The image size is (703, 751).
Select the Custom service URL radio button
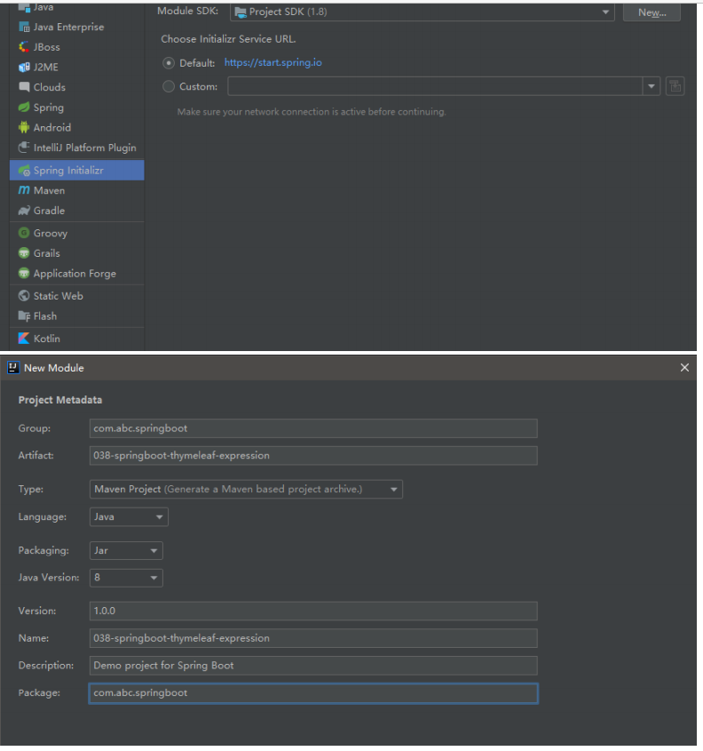(x=169, y=87)
